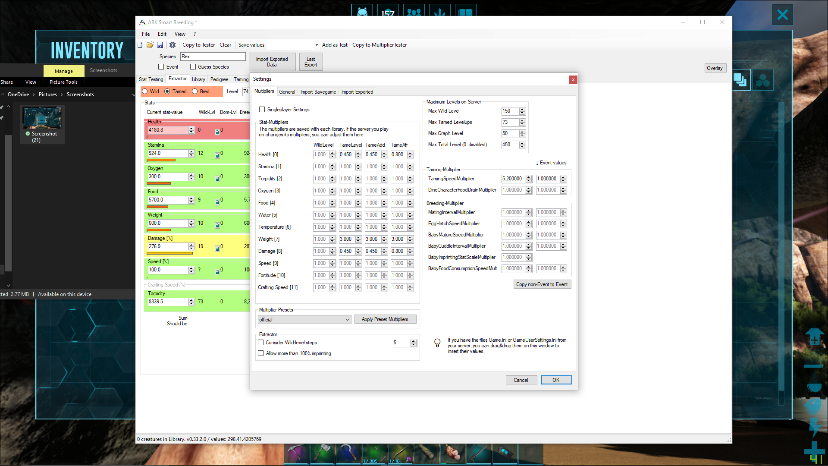This screenshot has width=828, height=466.
Task: Enable the Event checkbox
Action: [162, 66]
